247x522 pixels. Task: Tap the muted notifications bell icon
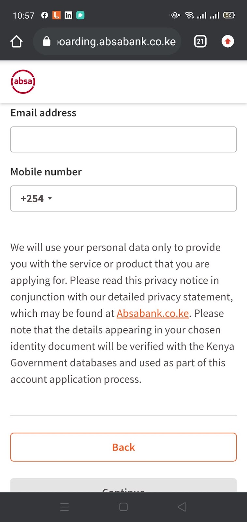[x=175, y=15]
